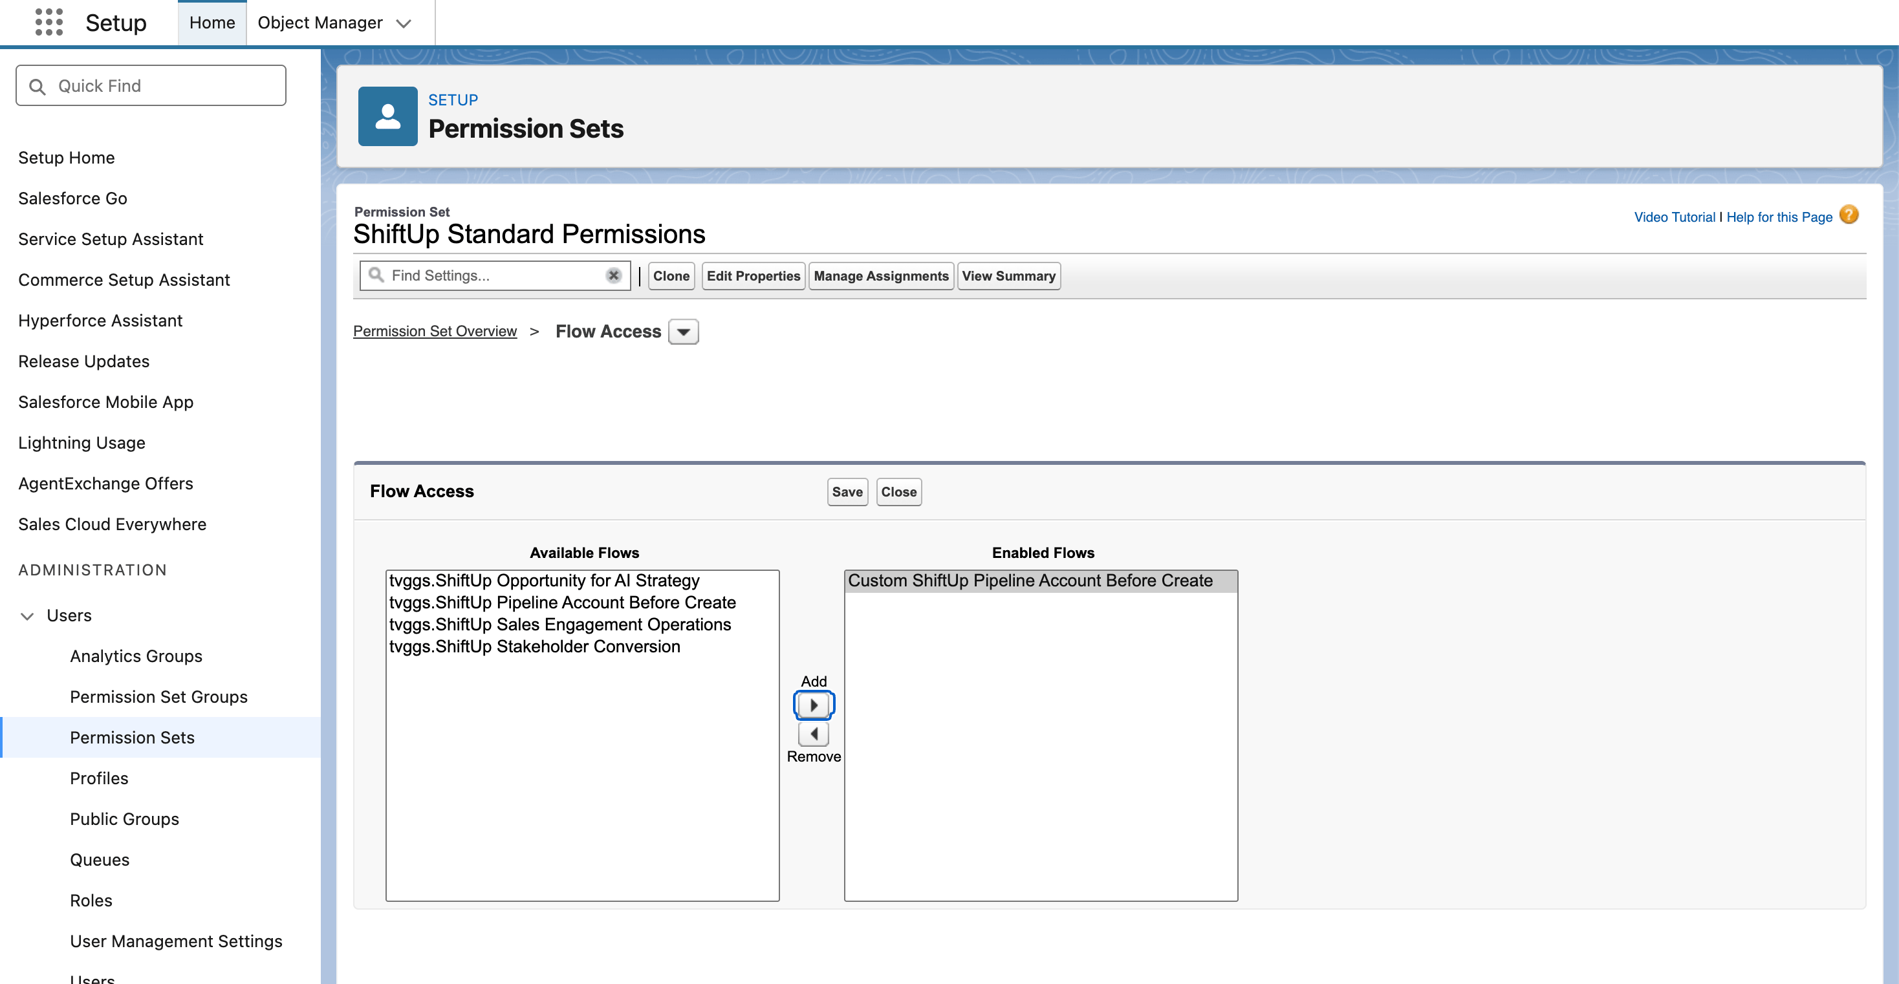Screen dimensions: 1899x984
Task: Open Release Updates
Action: [x=83, y=361]
